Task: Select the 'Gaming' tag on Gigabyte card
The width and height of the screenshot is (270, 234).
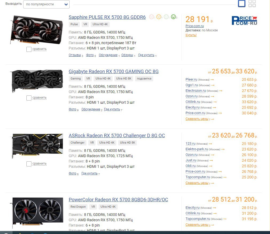Action: (76, 78)
